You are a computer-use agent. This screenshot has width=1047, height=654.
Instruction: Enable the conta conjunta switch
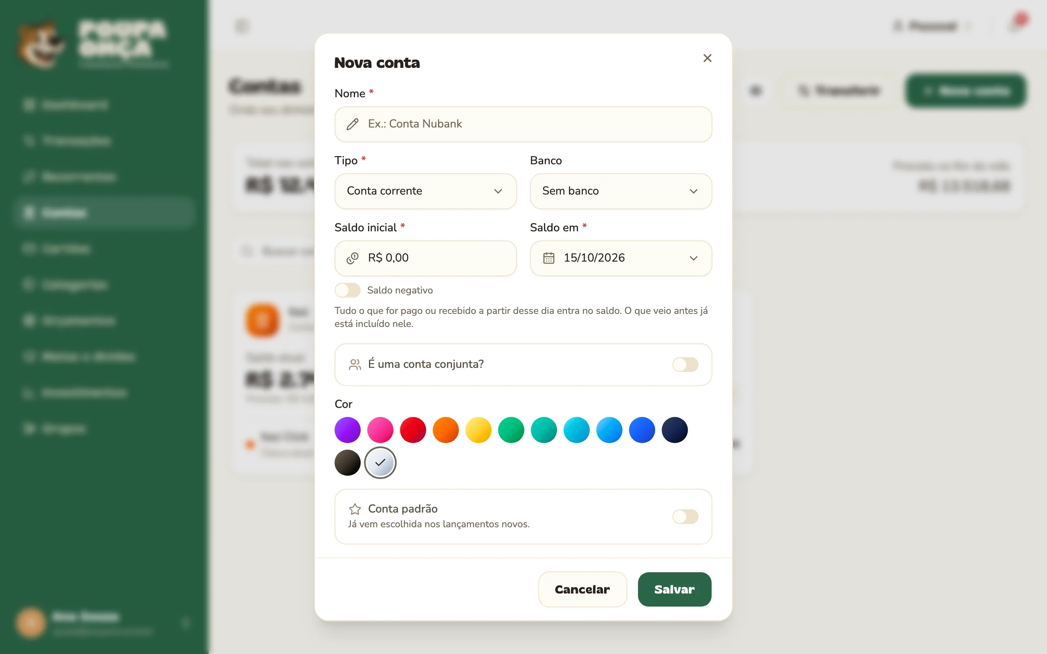tap(685, 365)
